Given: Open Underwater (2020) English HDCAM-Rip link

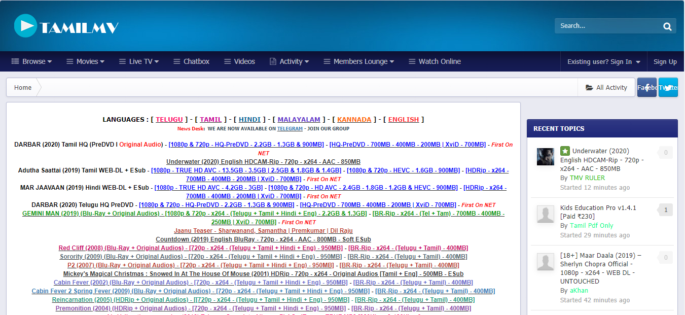Looking at the screenshot, I should [263, 162].
